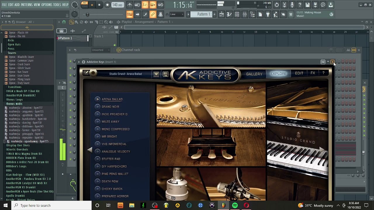Viewport: 374px width, 210px height.
Task: Open the Tools menu
Action: (57, 5)
